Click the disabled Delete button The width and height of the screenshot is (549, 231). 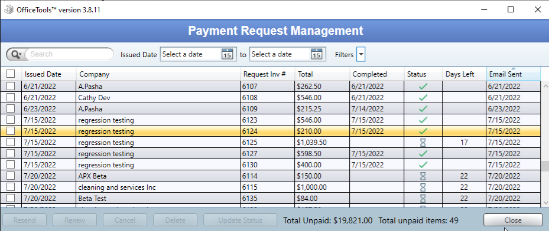pyautogui.click(x=176, y=220)
